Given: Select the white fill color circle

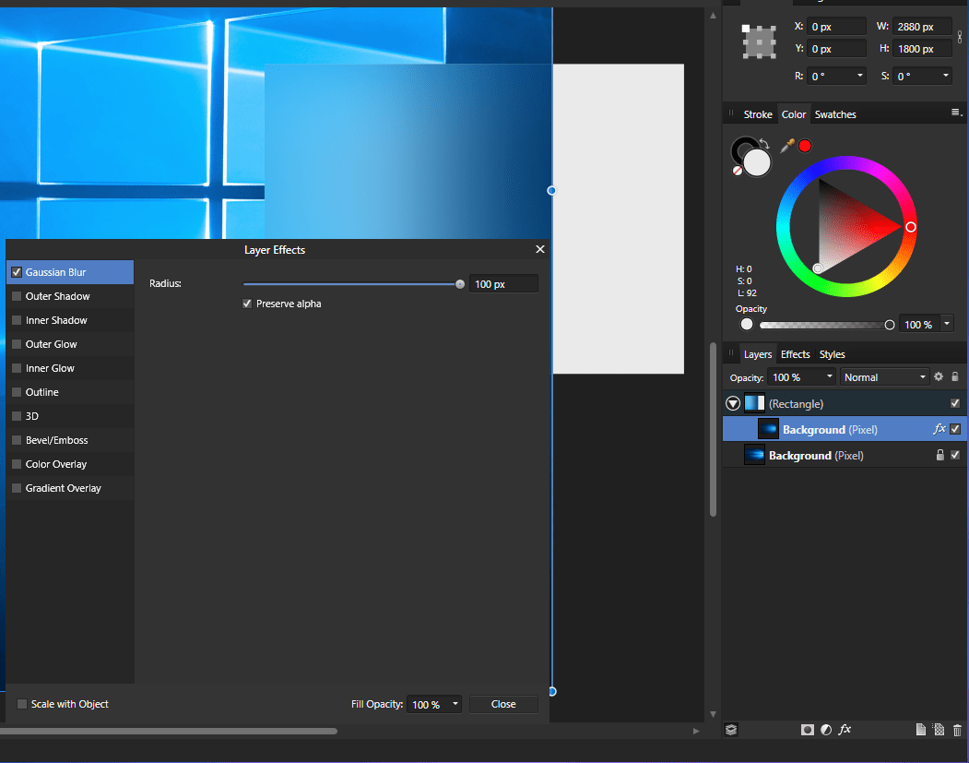Looking at the screenshot, I should tap(757, 163).
